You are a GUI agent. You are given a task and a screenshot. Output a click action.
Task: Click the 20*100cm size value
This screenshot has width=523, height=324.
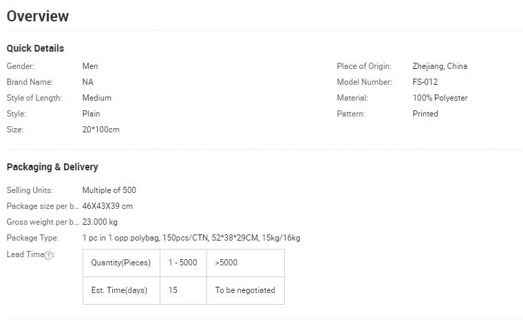(100, 130)
